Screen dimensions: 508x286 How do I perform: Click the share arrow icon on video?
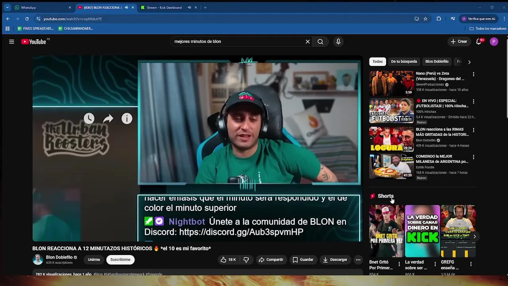coord(108,118)
